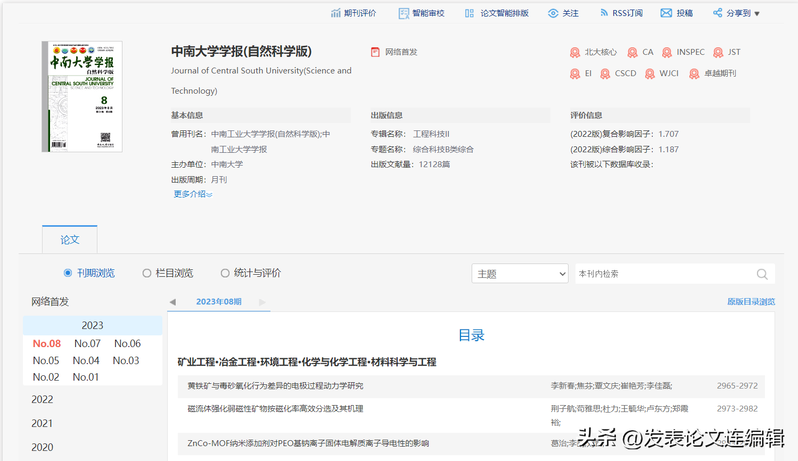Open issue No.06
Image resolution: width=798 pixels, height=461 pixels.
click(127, 344)
